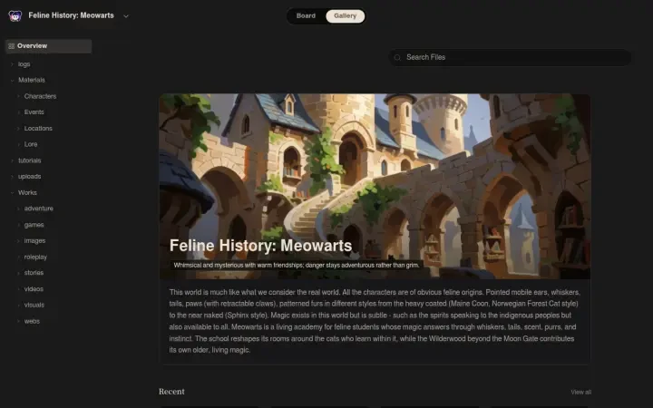The image size is (653, 408).
Task: Expand the uploads folder chevron
Action: tap(12, 177)
